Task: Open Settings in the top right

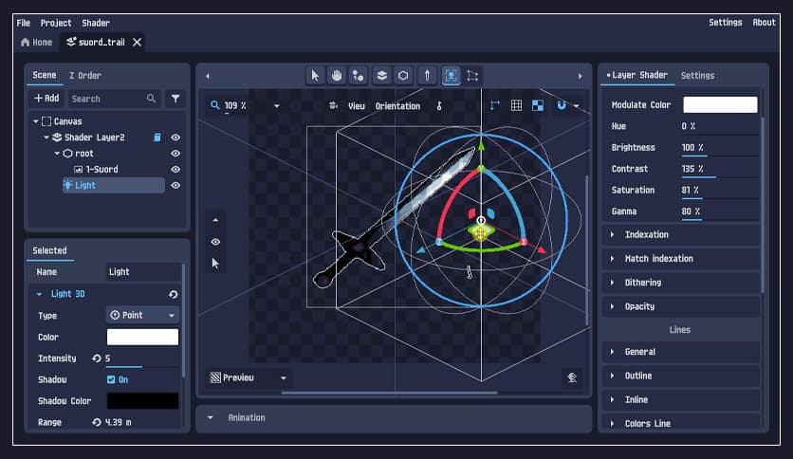Action: (725, 23)
